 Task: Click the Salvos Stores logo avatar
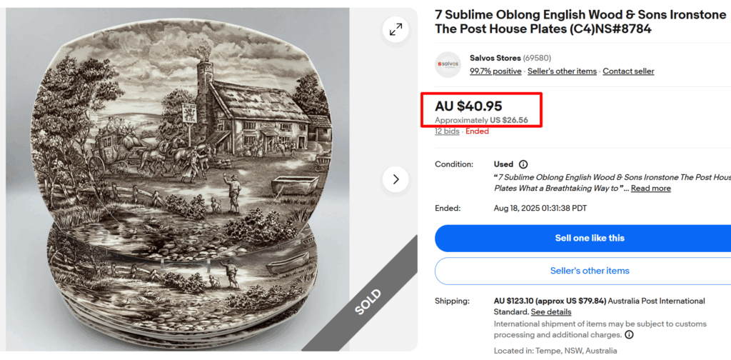448,64
